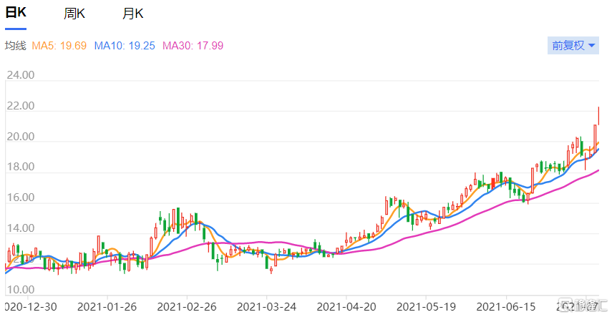The image size is (612, 317).
Task: Click the 10.00 price axis label
Action: pos(21,290)
